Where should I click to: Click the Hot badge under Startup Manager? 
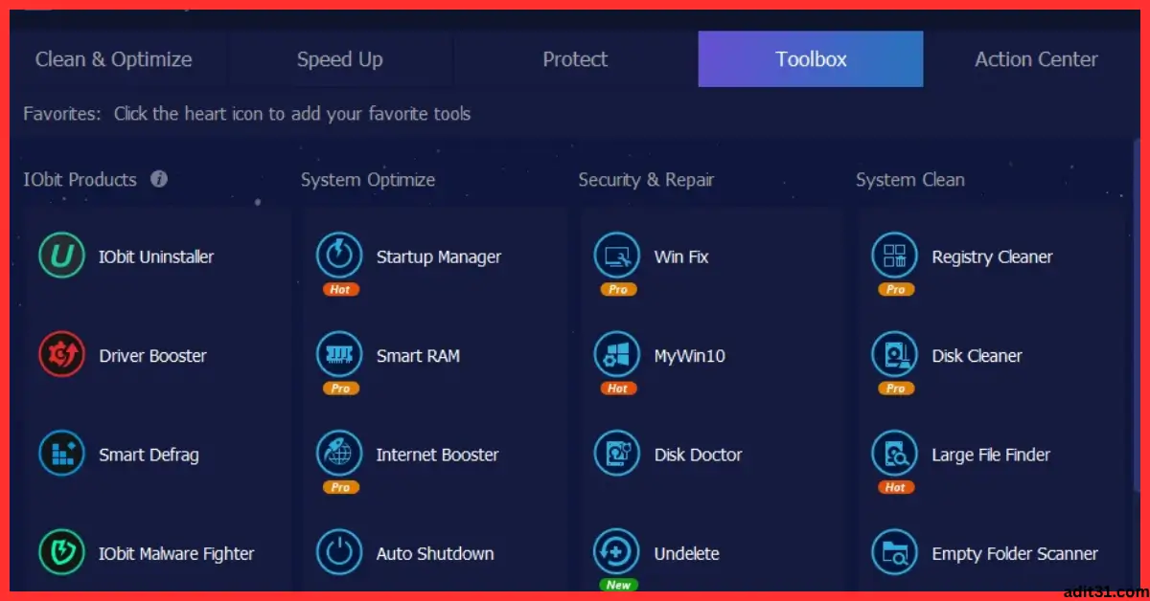coord(340,289)
